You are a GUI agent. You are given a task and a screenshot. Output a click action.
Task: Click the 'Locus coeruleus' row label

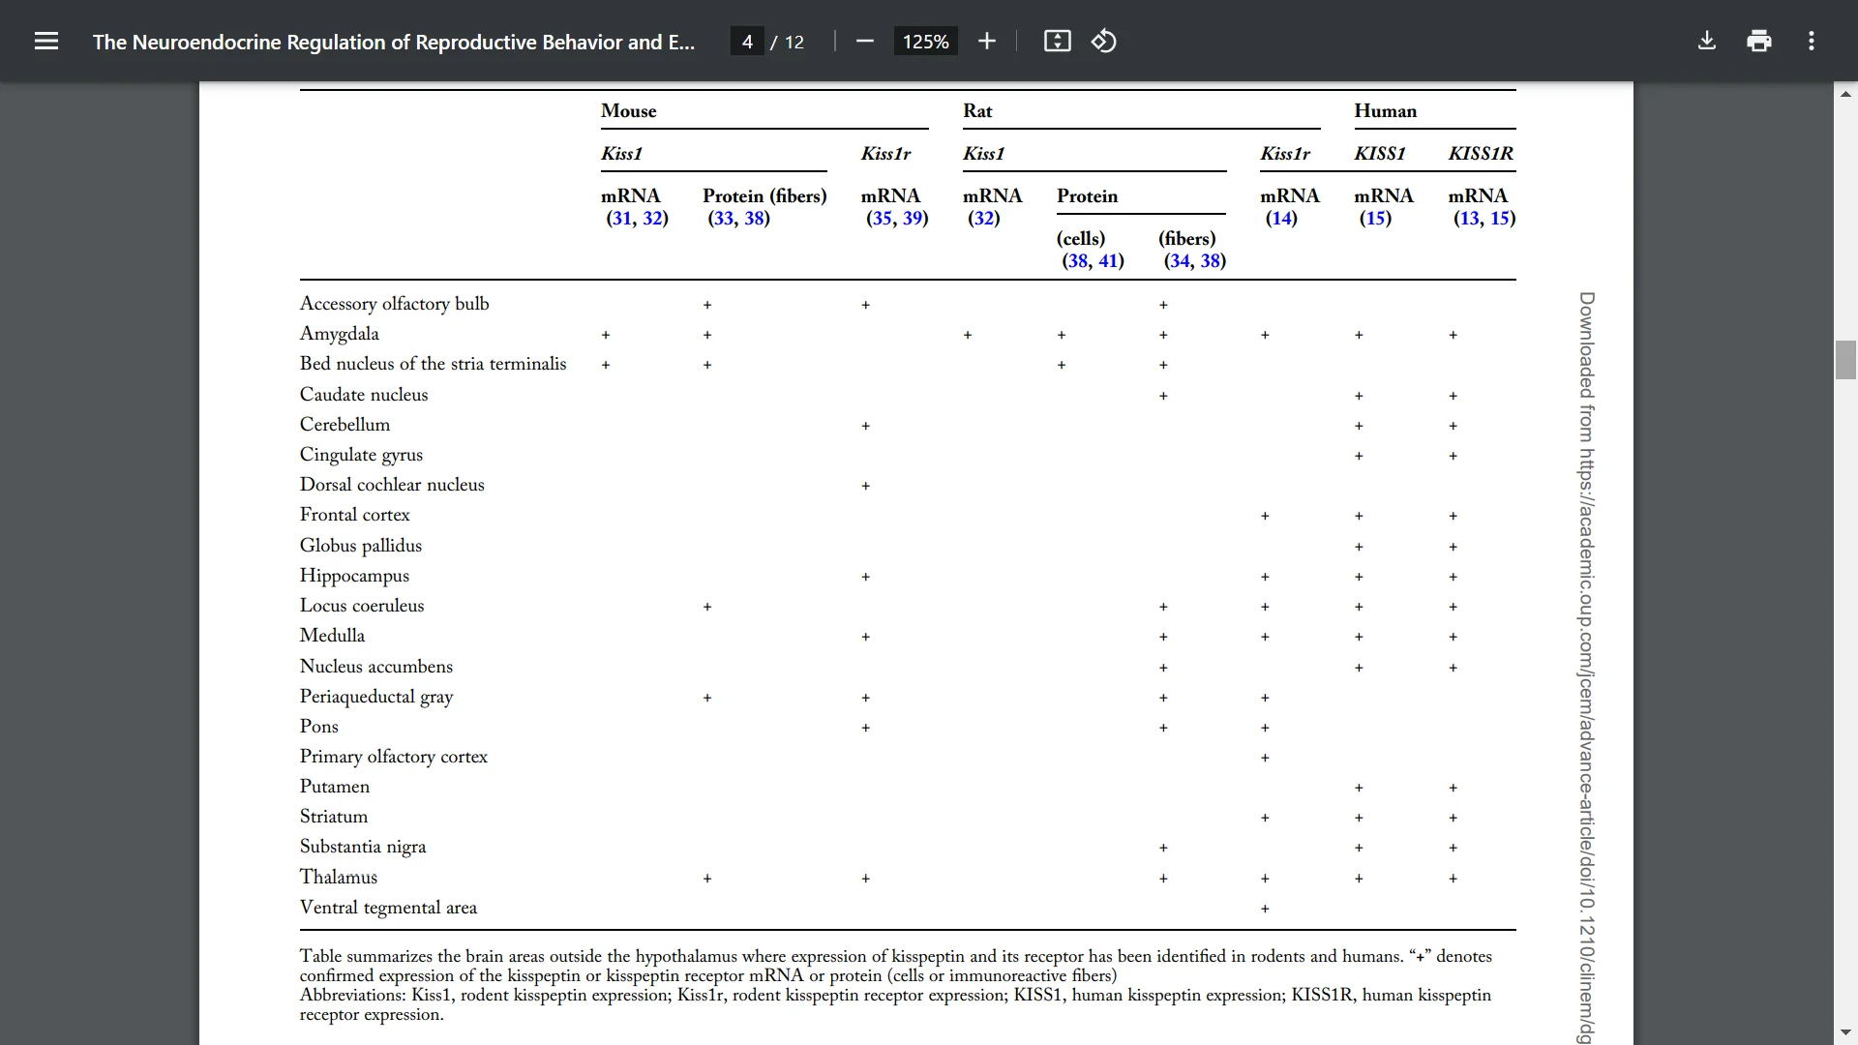click(361, 605)
